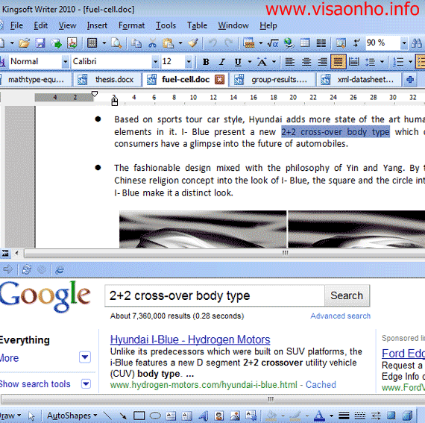Open the font size 12 dropdown
The height and width of the screenshot is (423, 425).
pos(189,62)
